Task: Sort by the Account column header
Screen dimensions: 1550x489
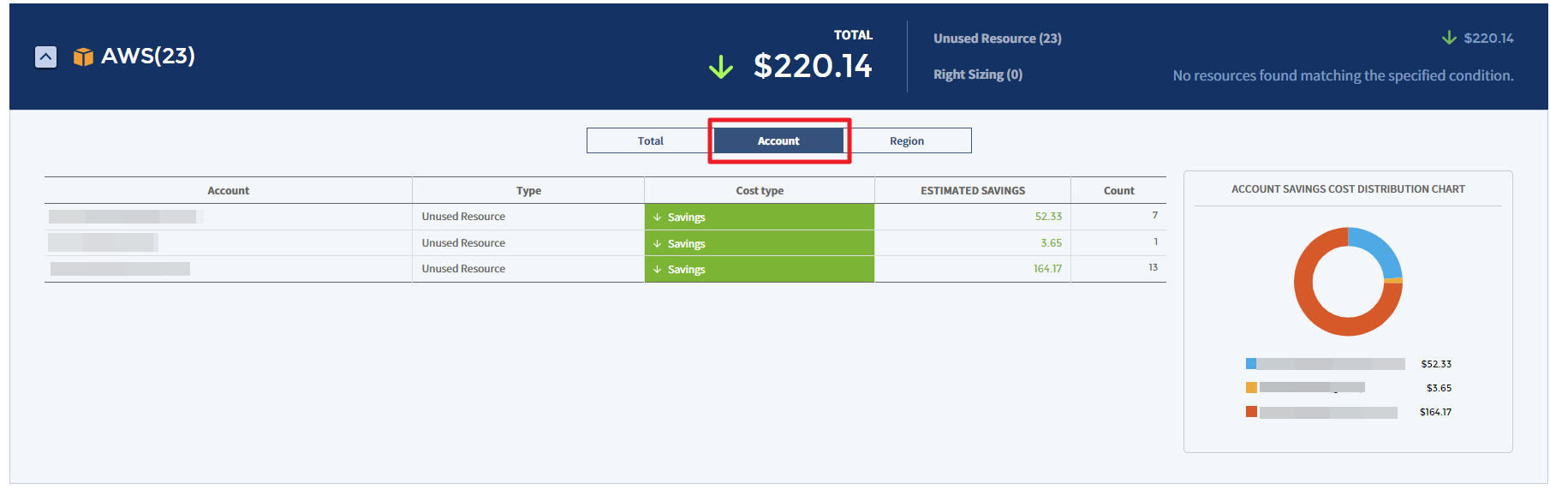Action: [228, 190]
